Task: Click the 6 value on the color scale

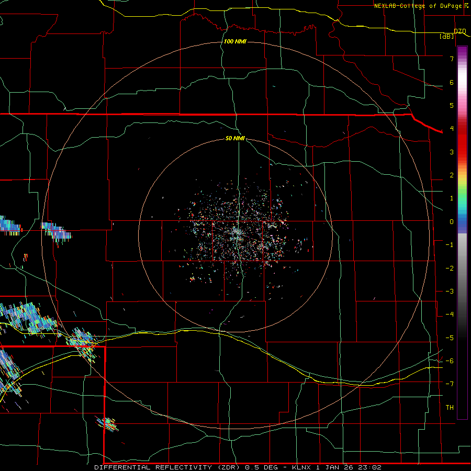Action: [452, 82]
